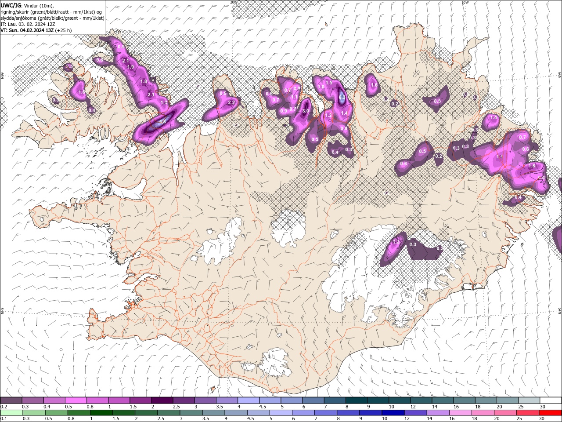Click the IT: Lau. 03. 02. 2024 12Z line
The image size is (562, 422).
coord(28,24)
